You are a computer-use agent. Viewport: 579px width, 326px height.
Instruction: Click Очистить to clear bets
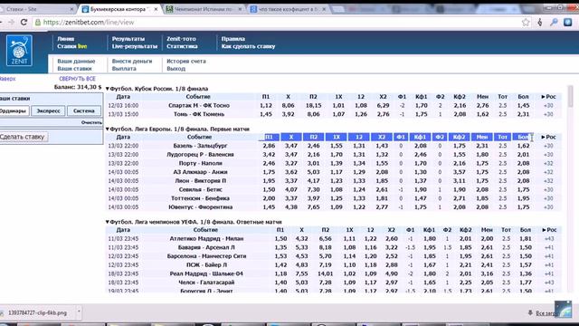coord(91,122)
